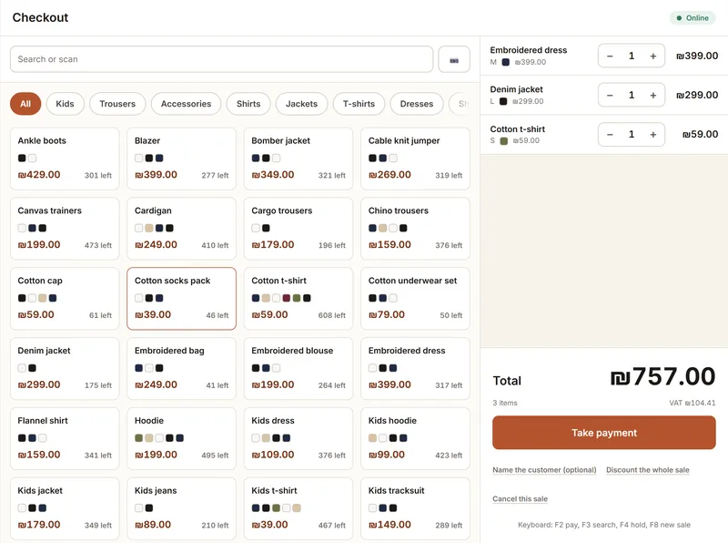Add Ankle boots to the sale
This screenshot has width=728, height=543.
click(65, 159)
